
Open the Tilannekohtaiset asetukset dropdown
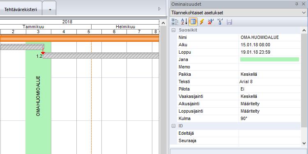click(304, 13)
